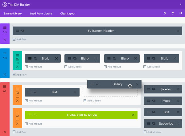Screen dimensions: 185x136
Task: Collapse the Divi Builder panel arrow
Action: tap(181, 5)
